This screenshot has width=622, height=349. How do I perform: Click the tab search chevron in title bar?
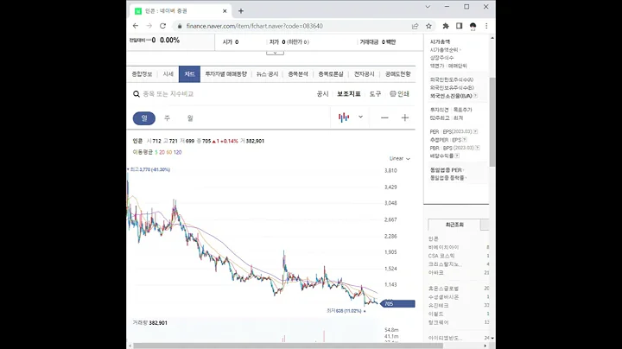click(428, 7)
